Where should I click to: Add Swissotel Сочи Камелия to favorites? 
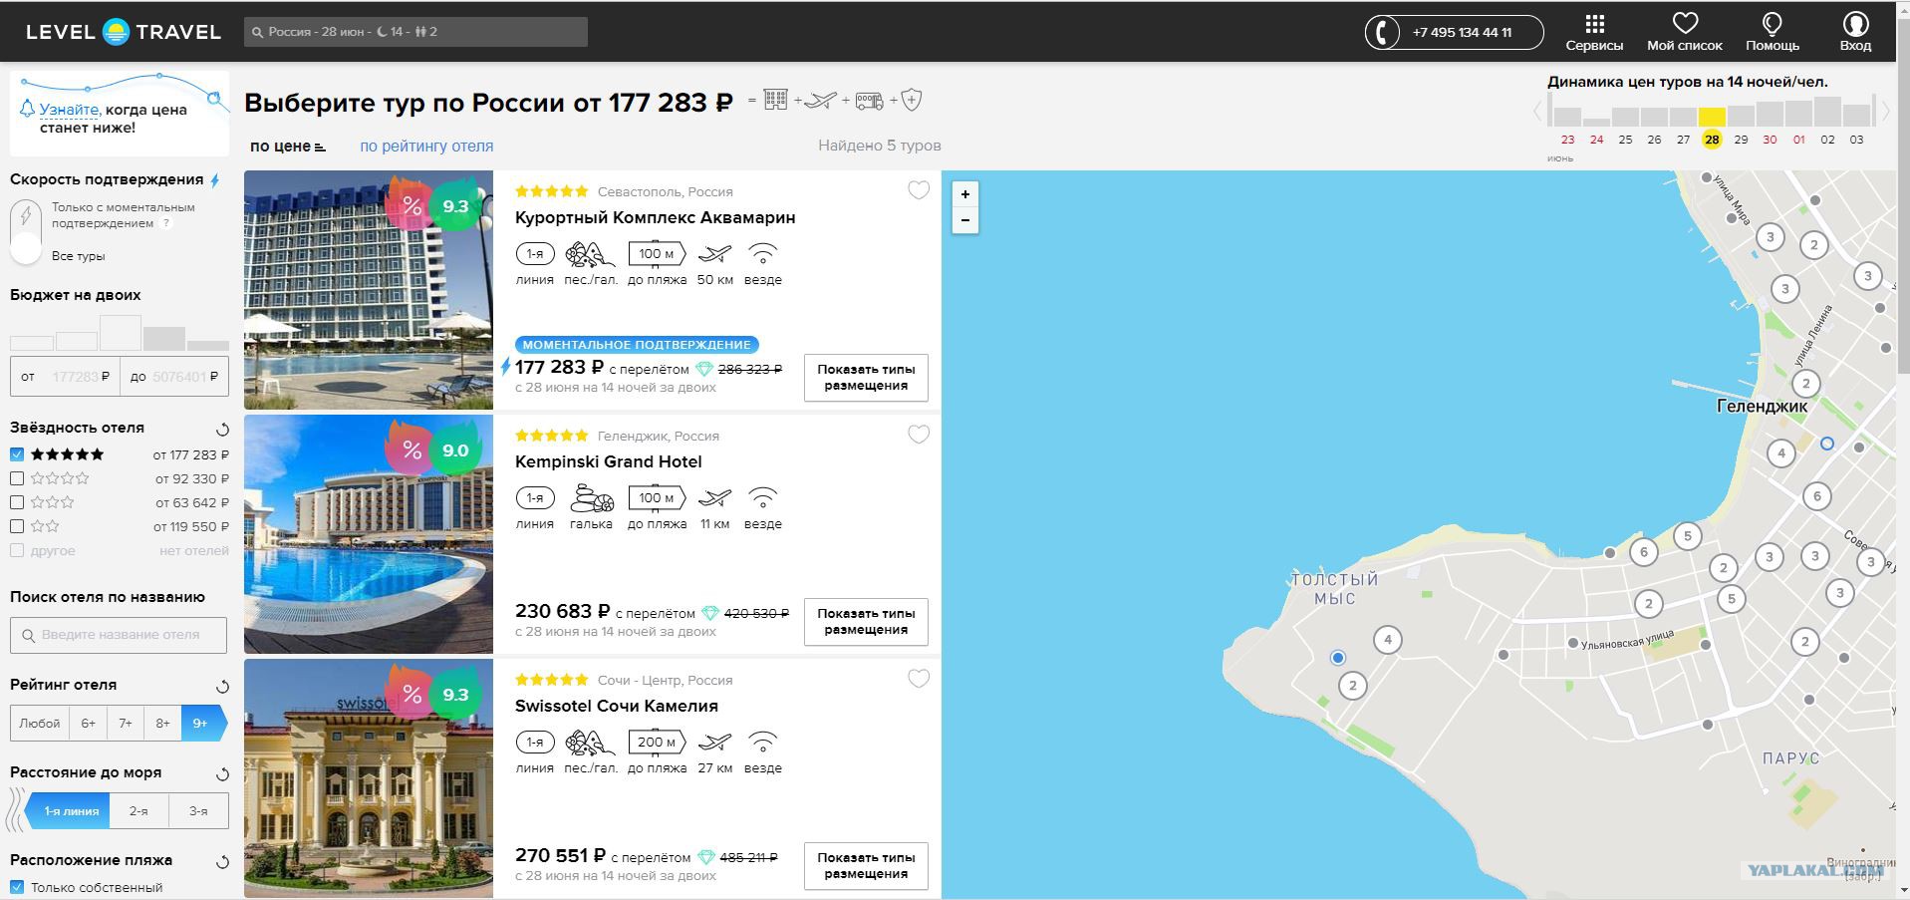pyautogui.click(x=919, y=679)
